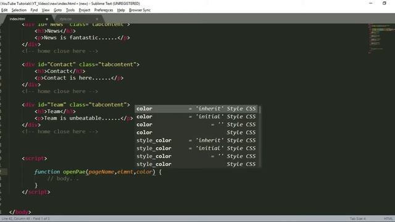The width and height of the screenshot is (395, 222).
Task: Restore down the Sublime Text window
Action: [384, 3]
